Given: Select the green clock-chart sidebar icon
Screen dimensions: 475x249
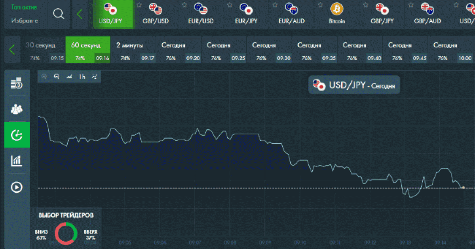Looking at the screenshot, I should pos(17,135).
